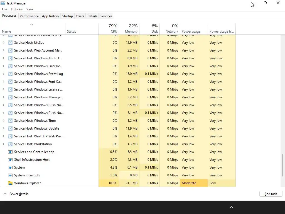This screenshot has height=214, width=285.
Task: Select the Shell Infrastructure Host row
Action: coord(118,160)
